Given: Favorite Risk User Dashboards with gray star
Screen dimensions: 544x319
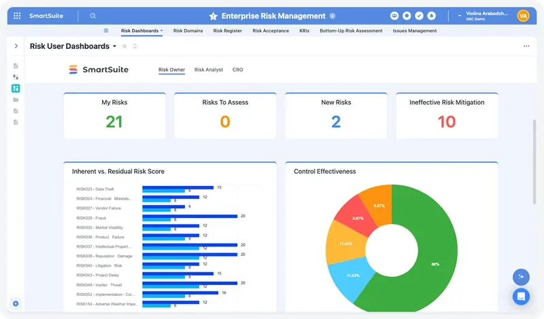Looking at the screenshot, I should point(124,46).
